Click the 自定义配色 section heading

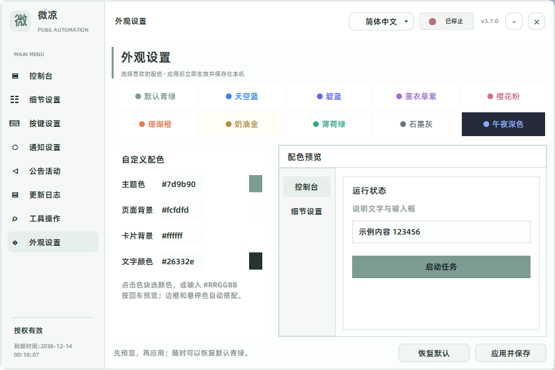[x=143, y=160]
